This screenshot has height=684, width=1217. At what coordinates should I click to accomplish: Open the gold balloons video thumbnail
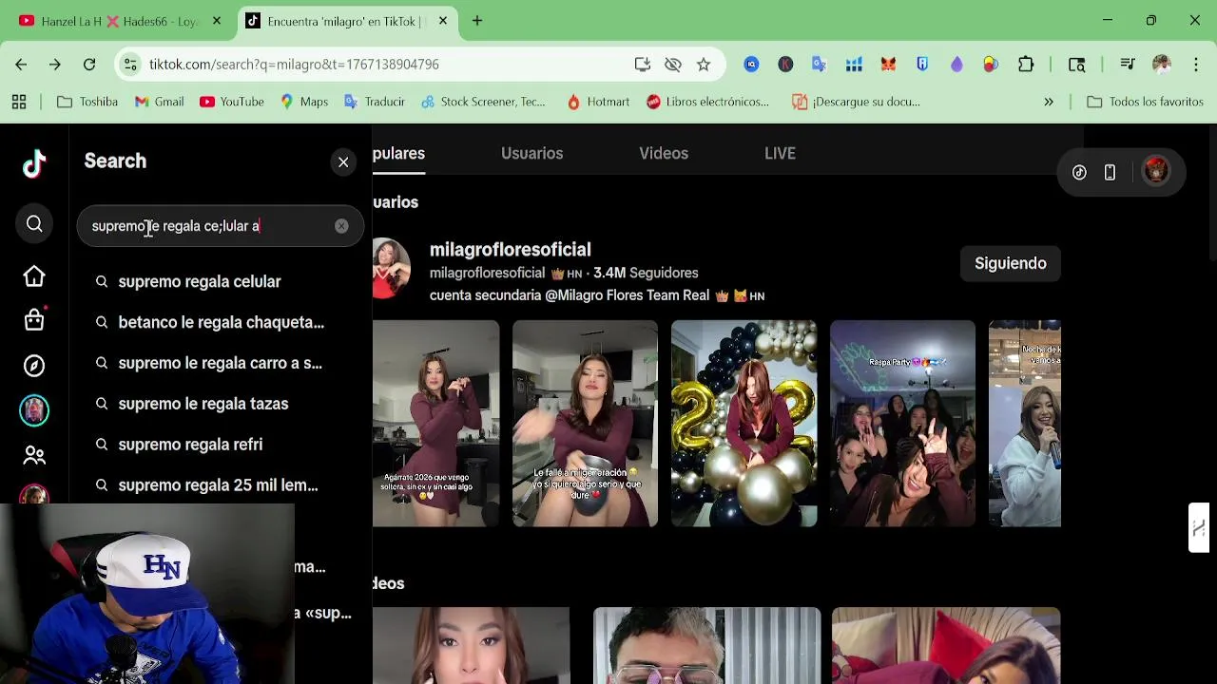tap(744, 424)
